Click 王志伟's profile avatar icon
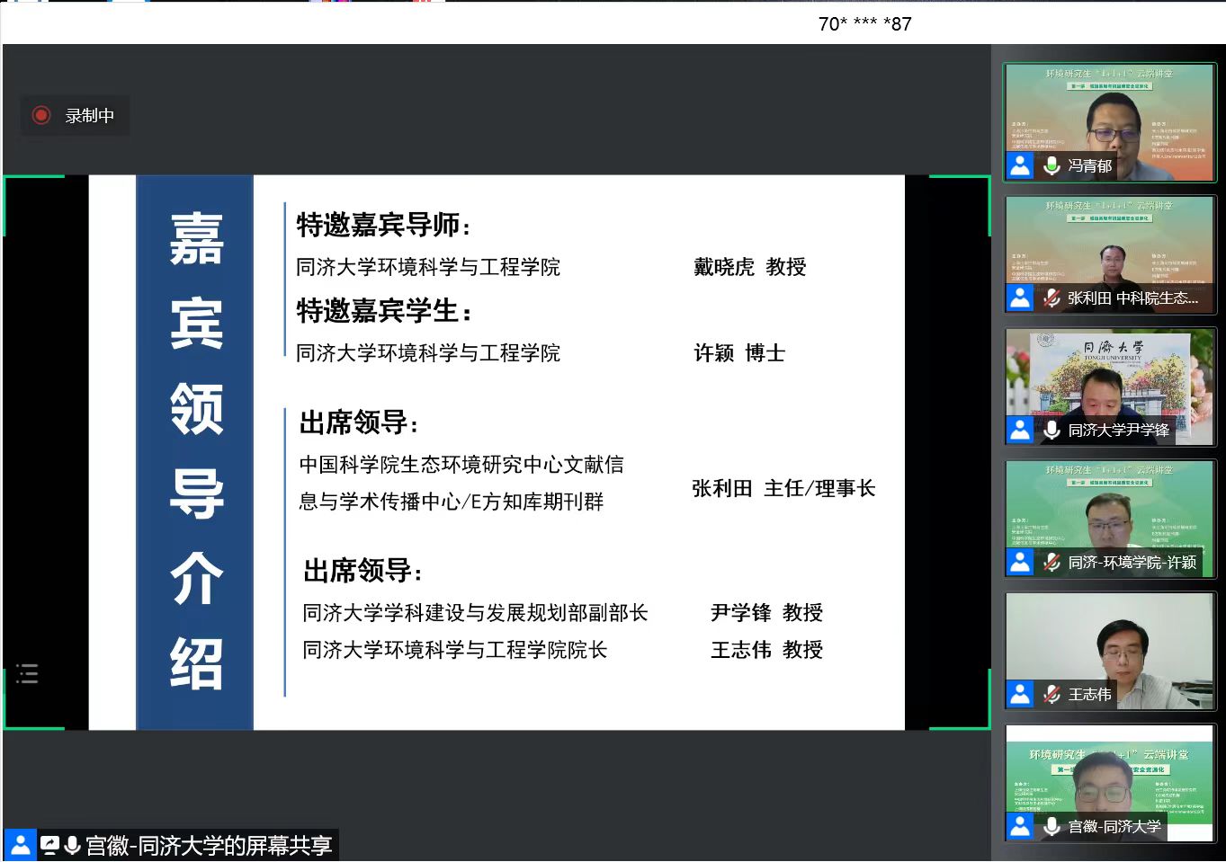The width and height of the screenshot is (1226, 862). pos(1020,695)
